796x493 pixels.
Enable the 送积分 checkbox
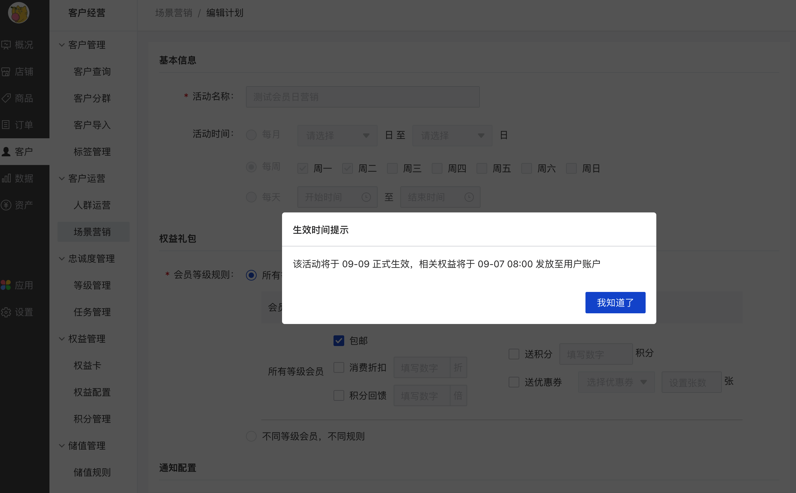pyautogui.click(x=514, y=354)
